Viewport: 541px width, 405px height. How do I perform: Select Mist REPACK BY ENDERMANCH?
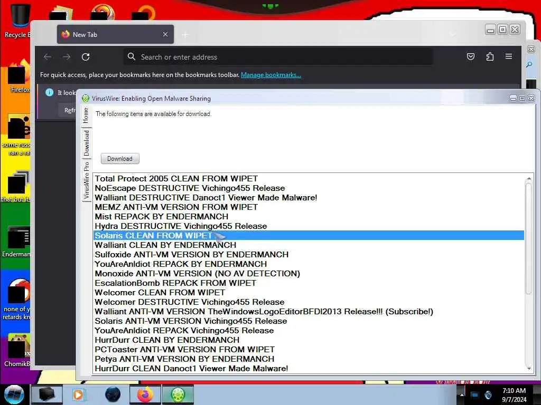pyautogui.click(x=309, y=216)
